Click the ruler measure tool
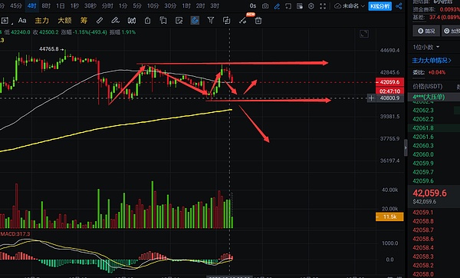 (100, 20)
